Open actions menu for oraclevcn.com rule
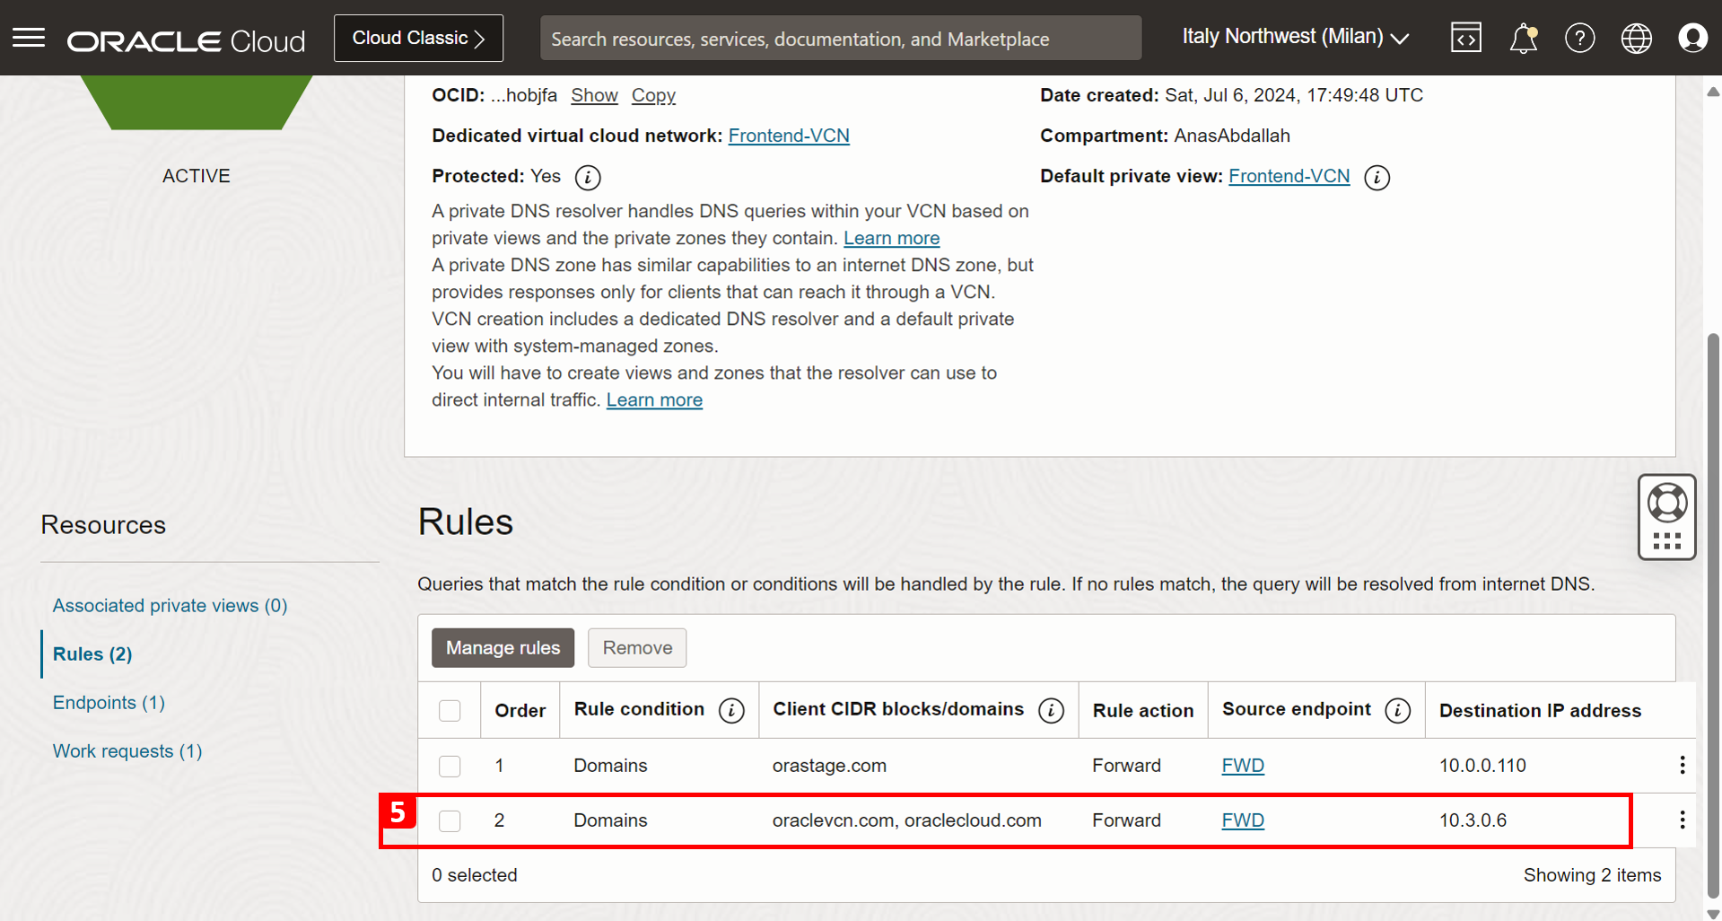1722x921 pixels. [x=1683, y=820]
